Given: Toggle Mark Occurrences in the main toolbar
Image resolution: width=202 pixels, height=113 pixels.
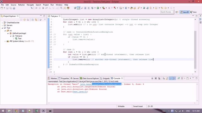Looking at the screenshot, I should (x=79, y=8).
